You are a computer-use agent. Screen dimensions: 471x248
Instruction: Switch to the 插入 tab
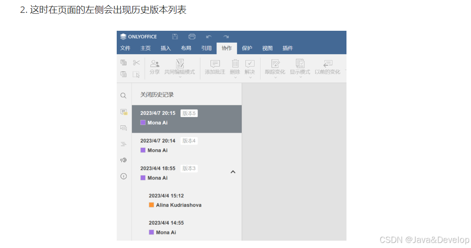coord(165,48)
